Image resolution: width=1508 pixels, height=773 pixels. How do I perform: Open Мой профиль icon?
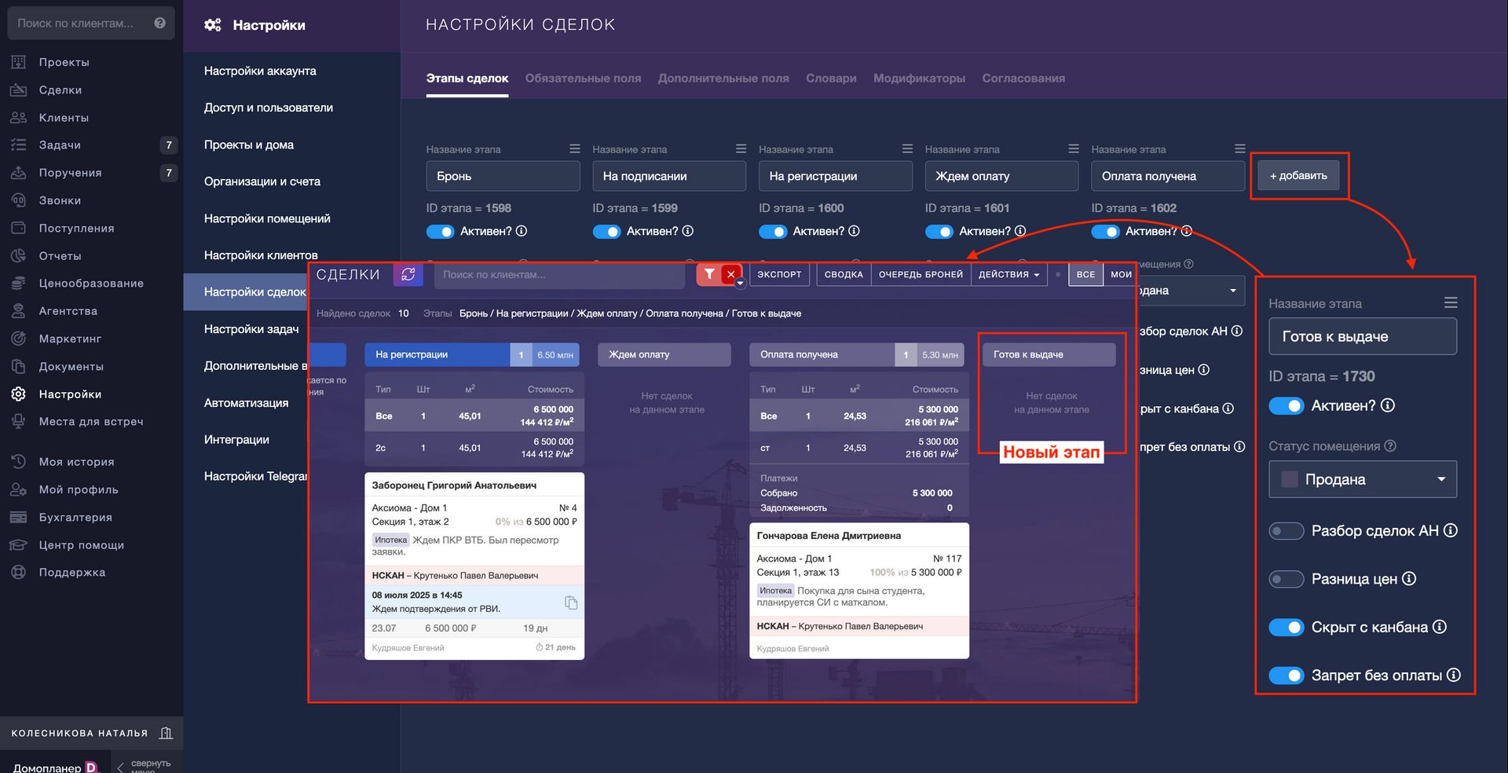19,489
